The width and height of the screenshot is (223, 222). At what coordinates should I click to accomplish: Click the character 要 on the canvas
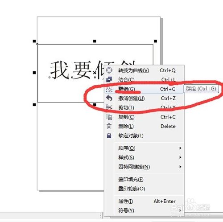[82, 70]
